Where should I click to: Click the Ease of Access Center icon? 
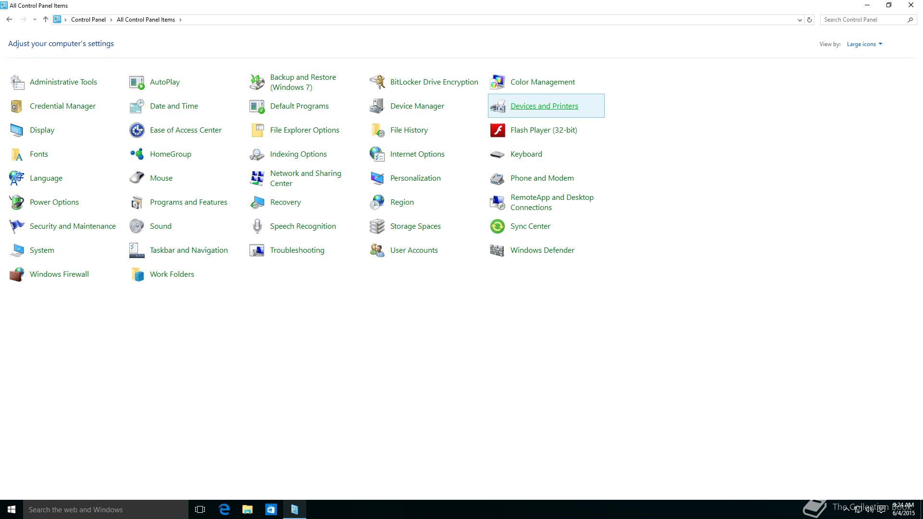click(137, 130)
